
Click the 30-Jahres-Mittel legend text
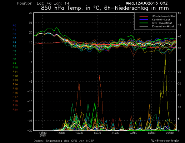click(164, 16)
